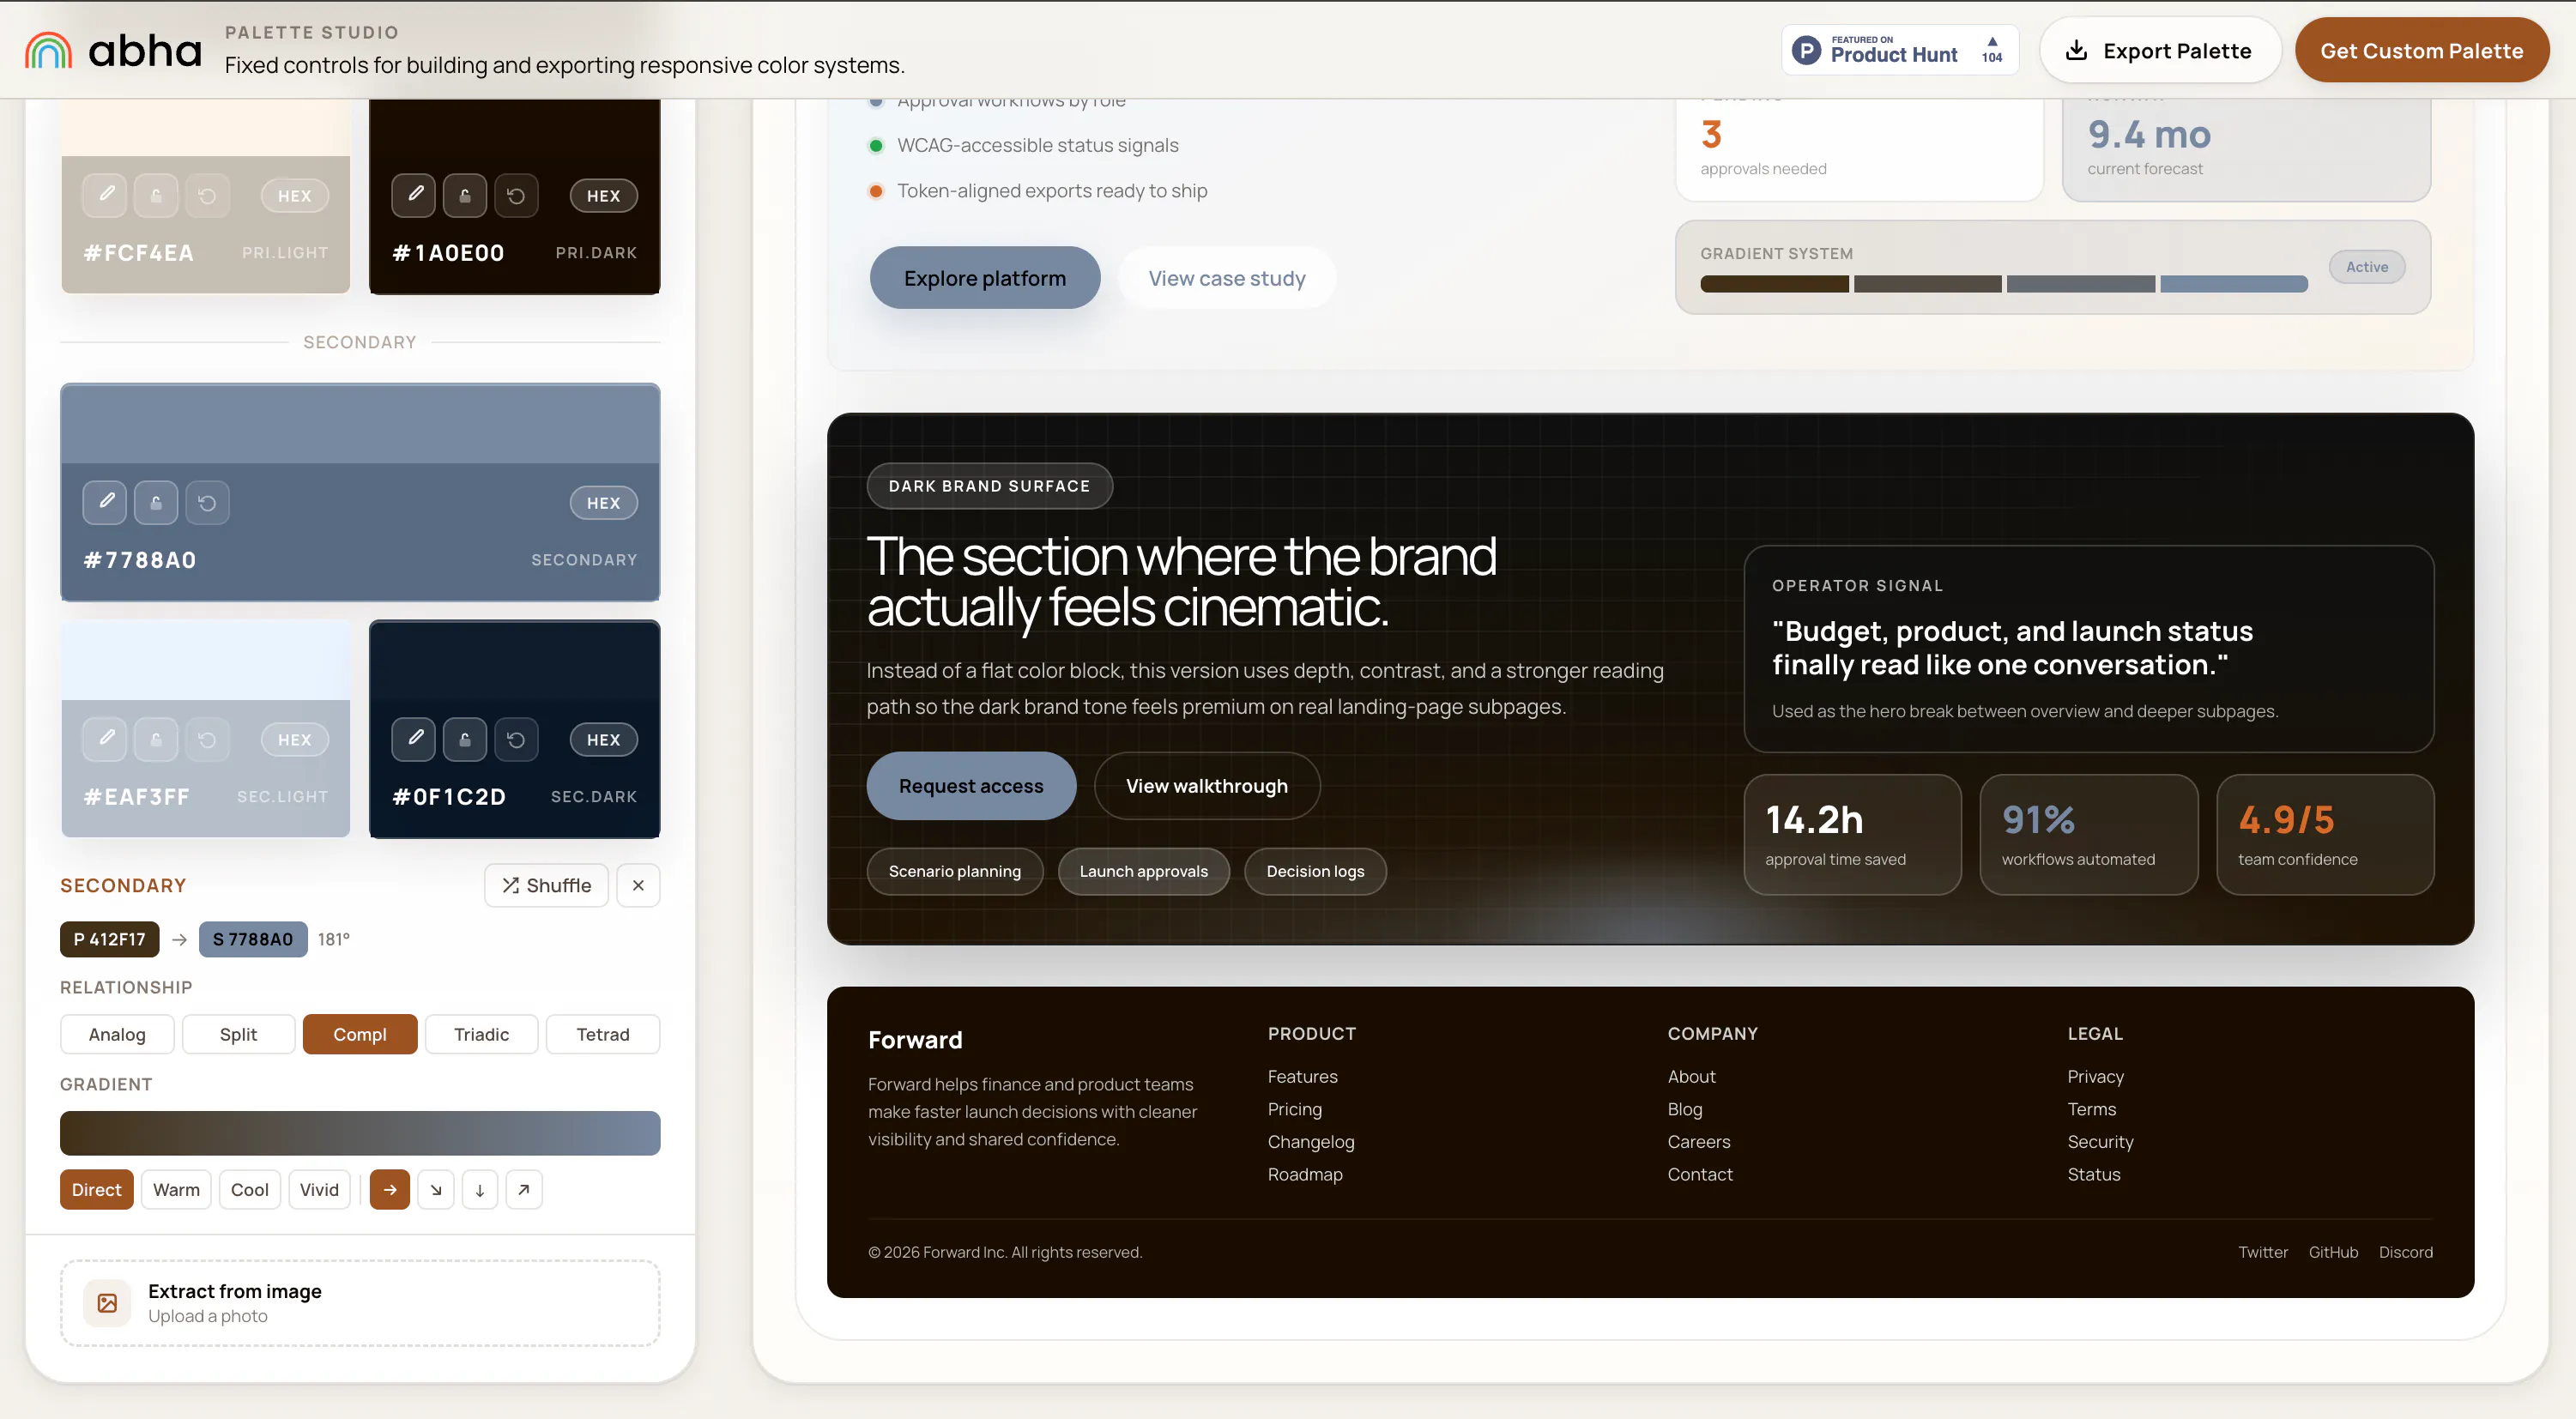Edit the #FCF4EA primary light color
This screenshot has width=2576, height=1419.
click(105, 195)
